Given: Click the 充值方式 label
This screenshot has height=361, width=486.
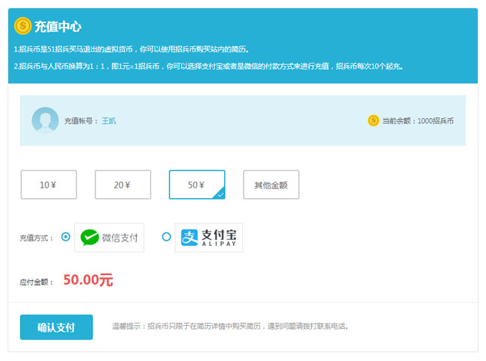Looking at the screenshot, I should [x=37, y=238].
